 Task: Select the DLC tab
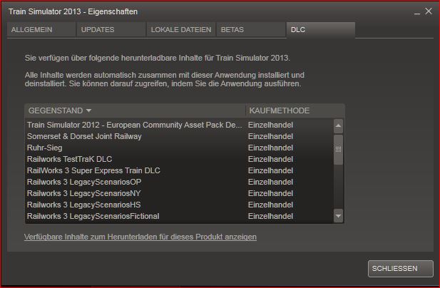[321, 30]
